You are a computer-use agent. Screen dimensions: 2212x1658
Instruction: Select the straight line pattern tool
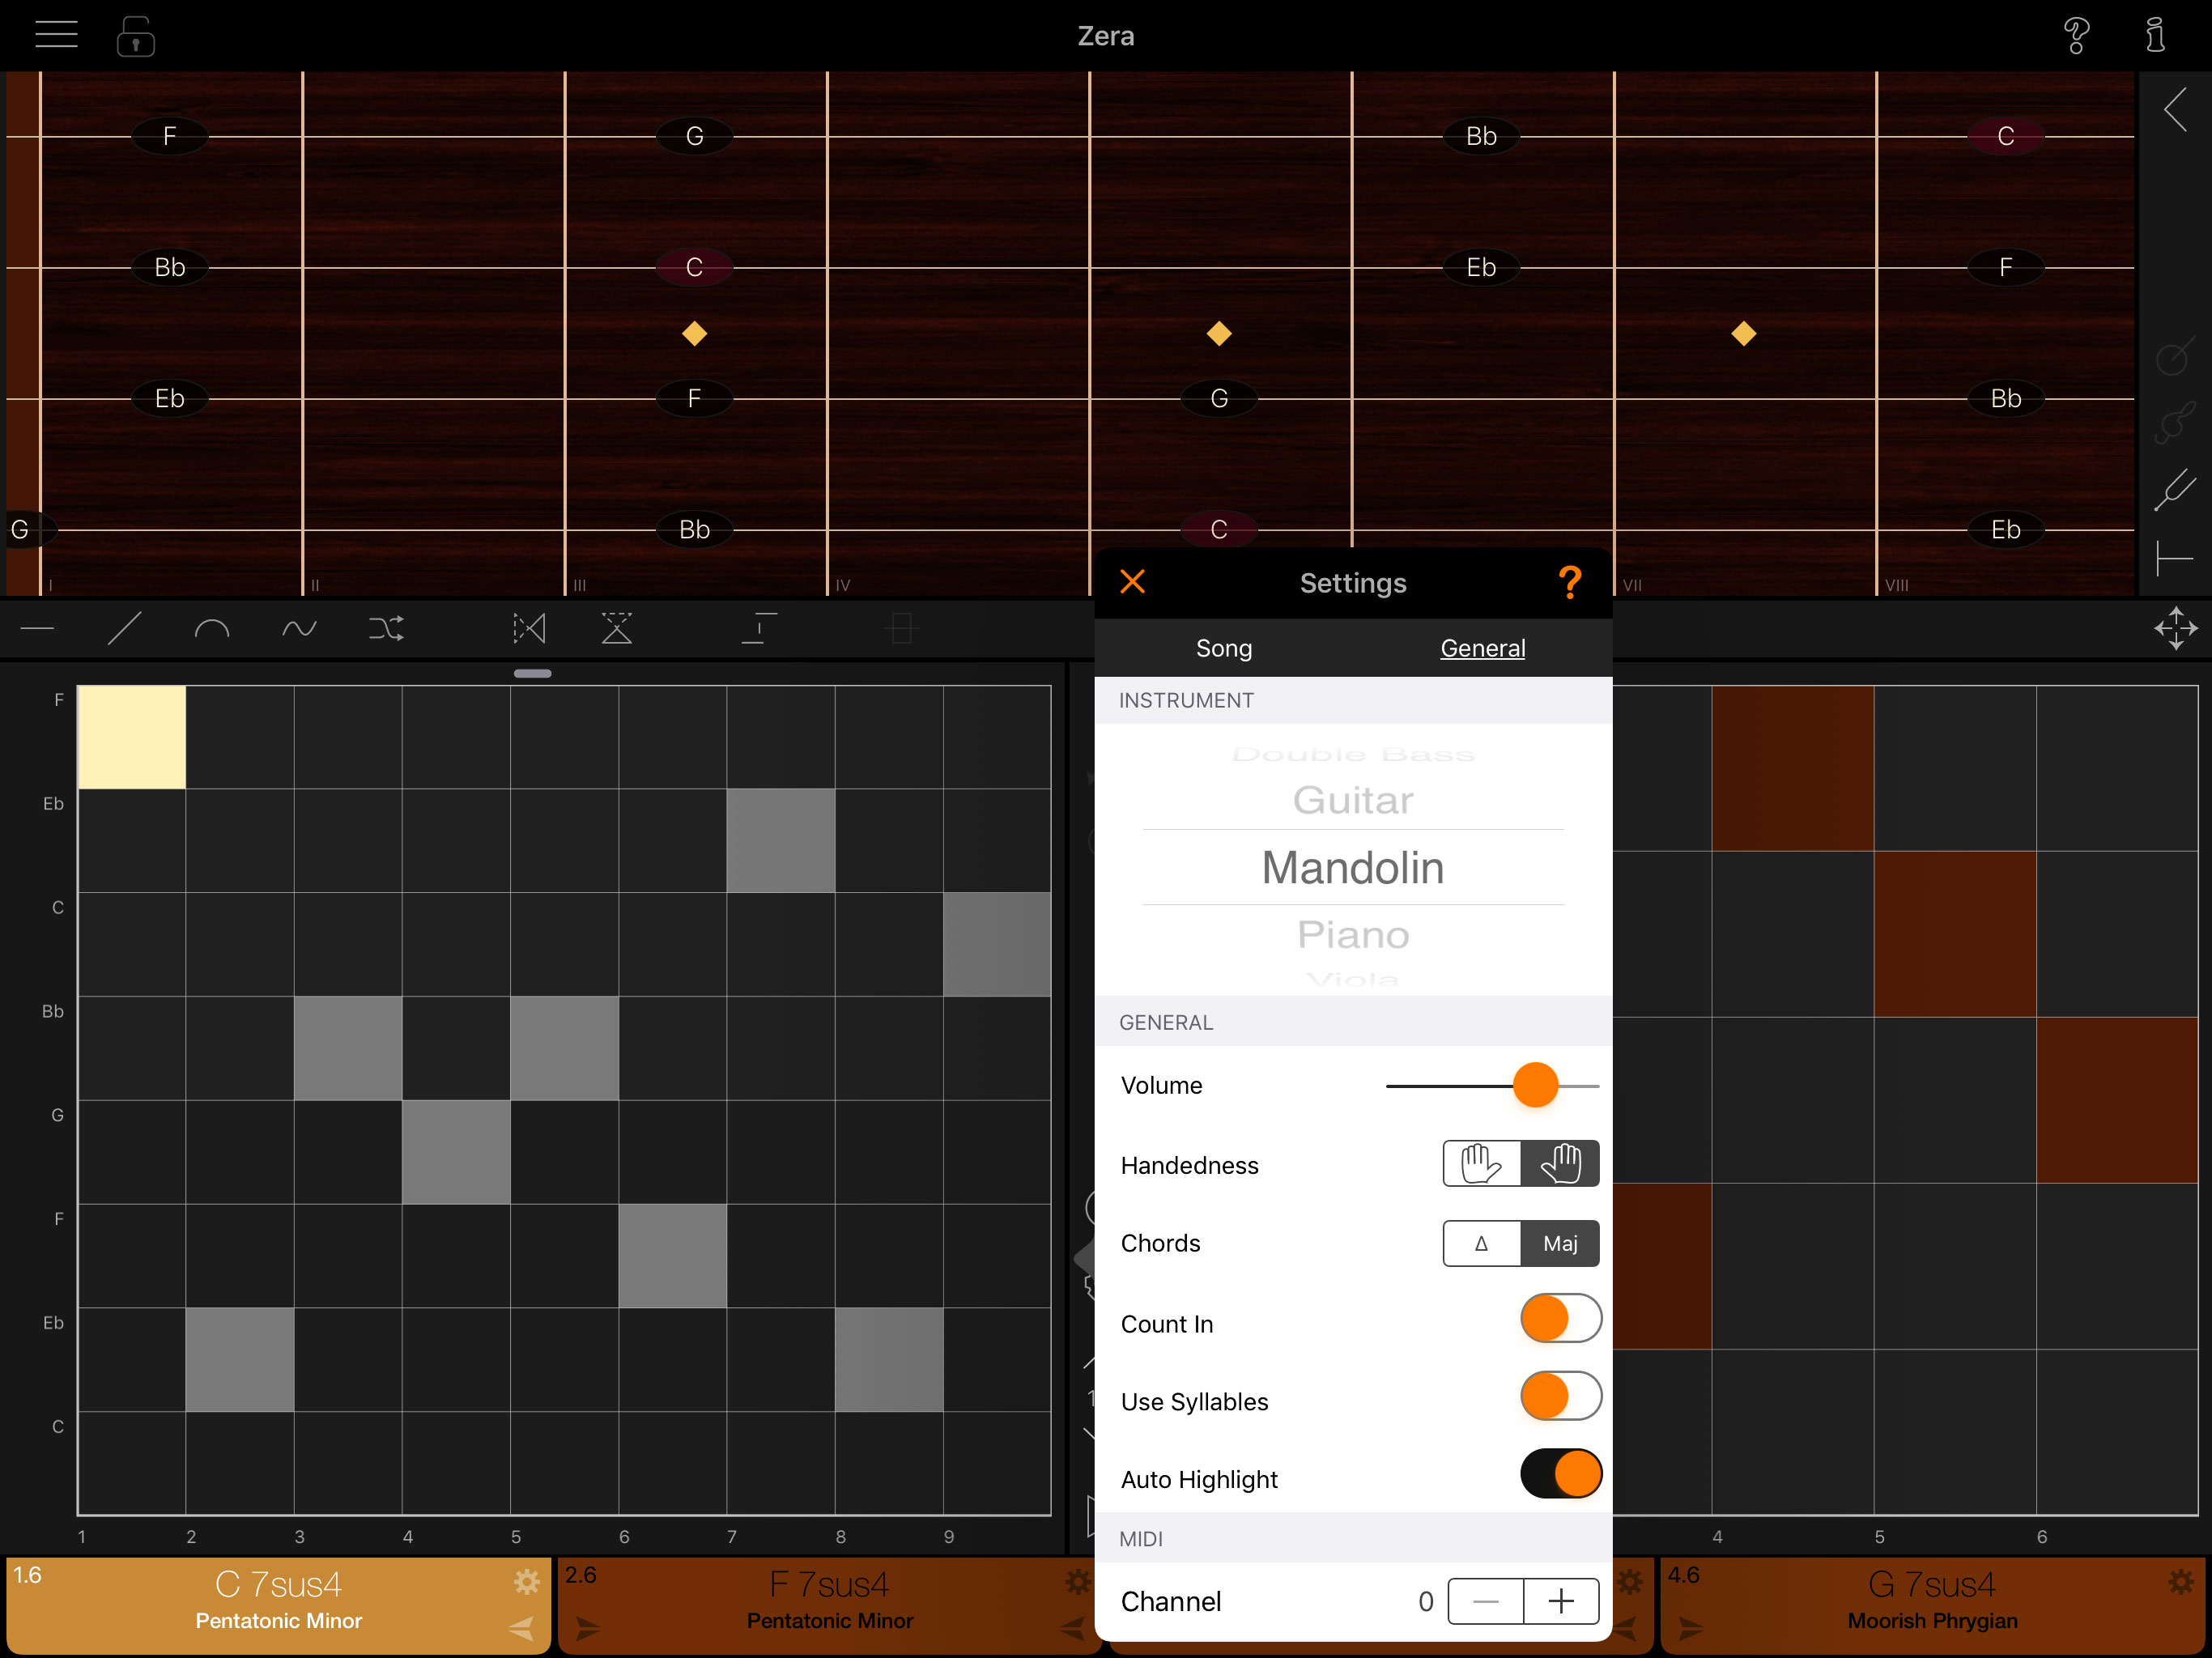124,628
